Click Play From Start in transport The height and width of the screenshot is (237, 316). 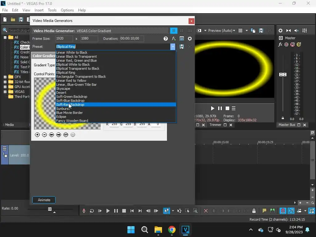(x=100, y=211)
